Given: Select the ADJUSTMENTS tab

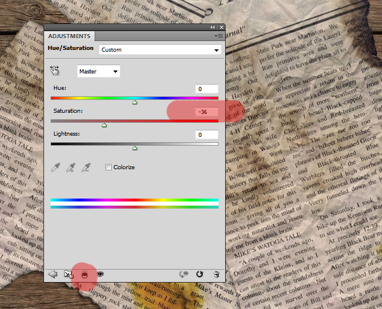Looking at the screenshot, I should point(69,36).
